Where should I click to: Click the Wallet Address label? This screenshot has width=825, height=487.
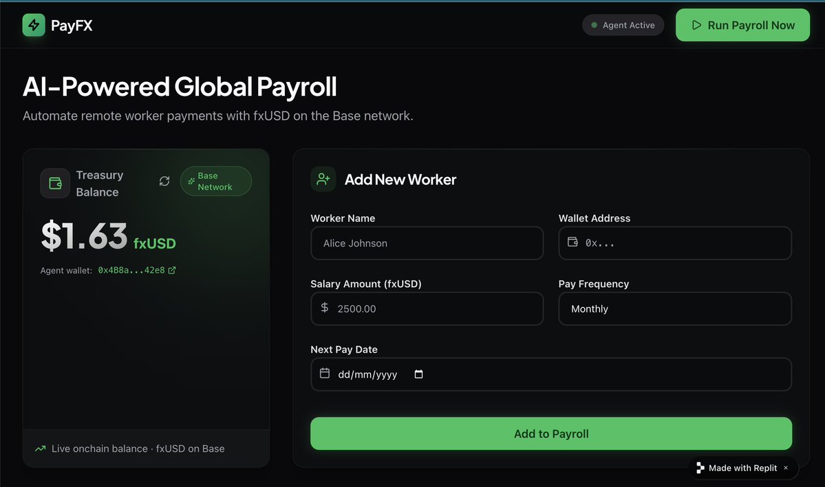click(x=594, y=218)
